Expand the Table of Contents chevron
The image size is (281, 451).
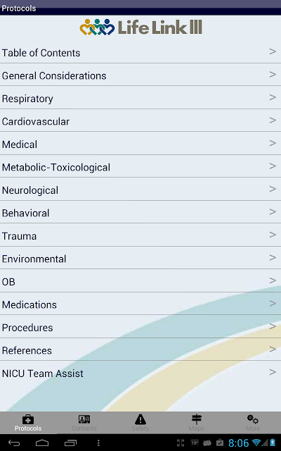273,51
